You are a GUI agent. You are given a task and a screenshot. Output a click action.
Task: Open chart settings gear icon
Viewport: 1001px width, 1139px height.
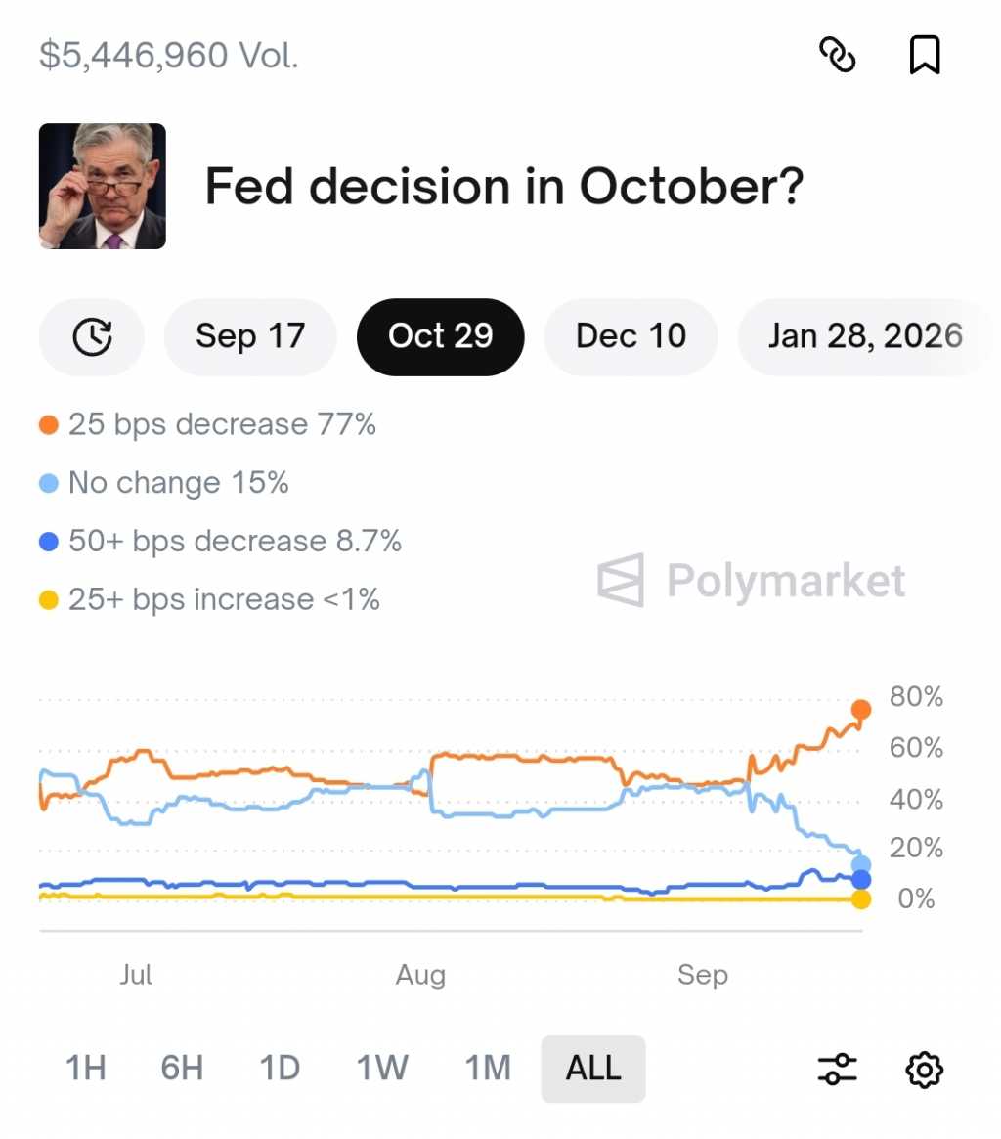924,1069
